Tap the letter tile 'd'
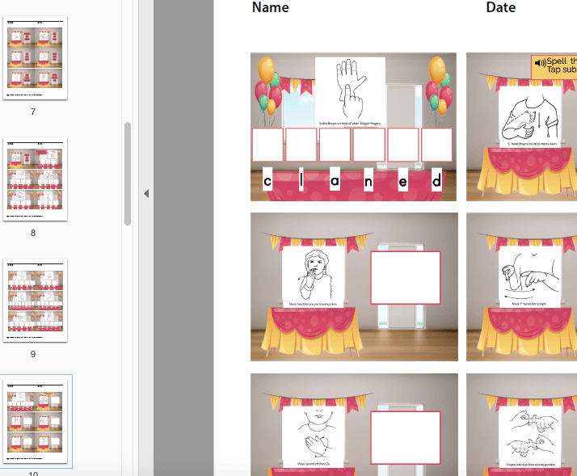The image size is (577, 476). pyautogui.click(x=436, y=180)
